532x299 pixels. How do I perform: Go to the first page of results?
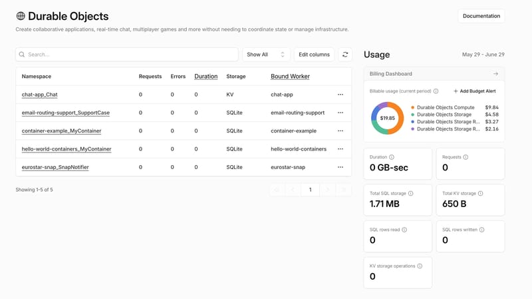point(277,190)
